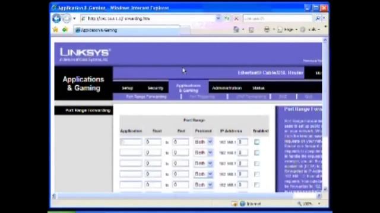
Task: Click the green Refresh page icon
Action: 227,18
